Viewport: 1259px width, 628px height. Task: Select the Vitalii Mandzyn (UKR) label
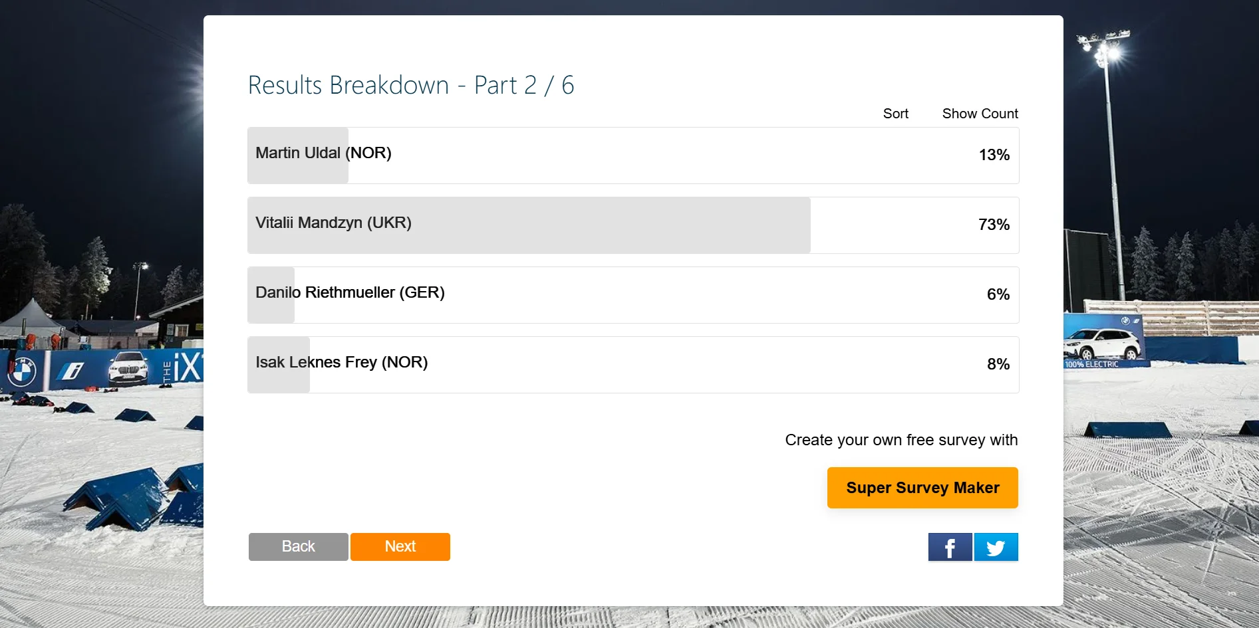333,223
